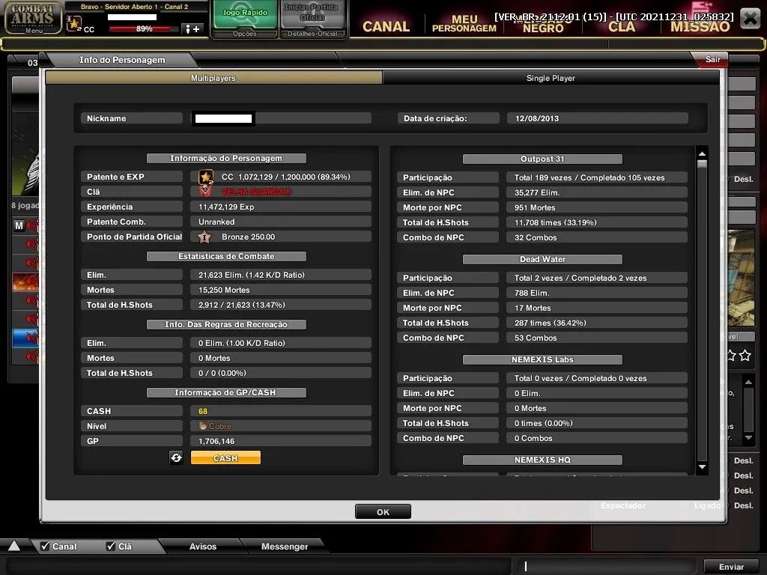
Task: Open the CANAL menu
Action: (386, 26)
